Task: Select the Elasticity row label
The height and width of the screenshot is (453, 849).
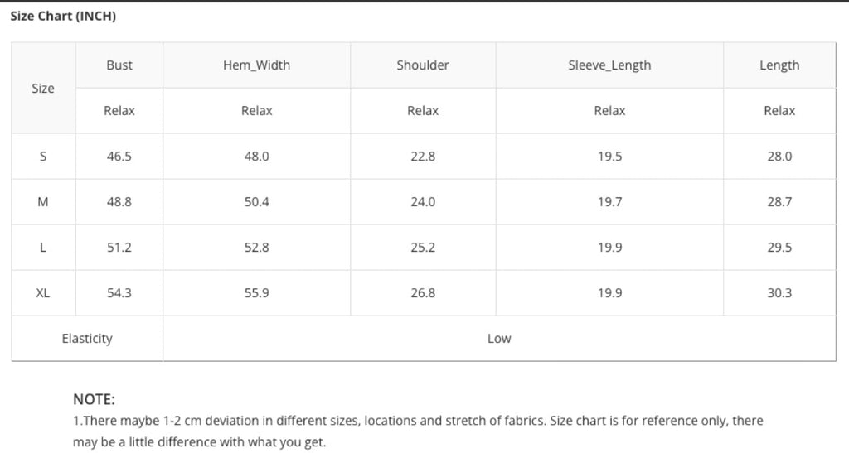Action: pyautogui.click(x=87, y=339)
